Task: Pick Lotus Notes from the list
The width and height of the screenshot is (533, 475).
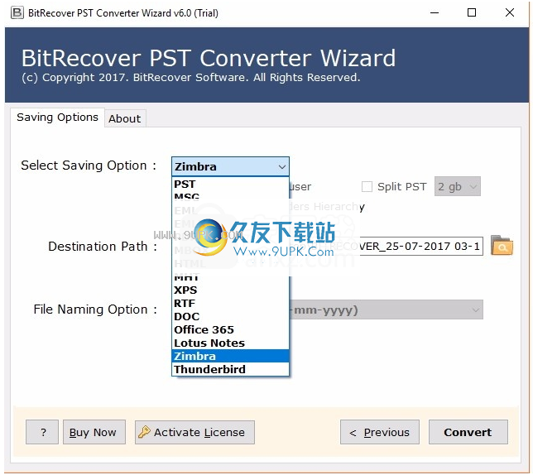Action: (230, 343)
